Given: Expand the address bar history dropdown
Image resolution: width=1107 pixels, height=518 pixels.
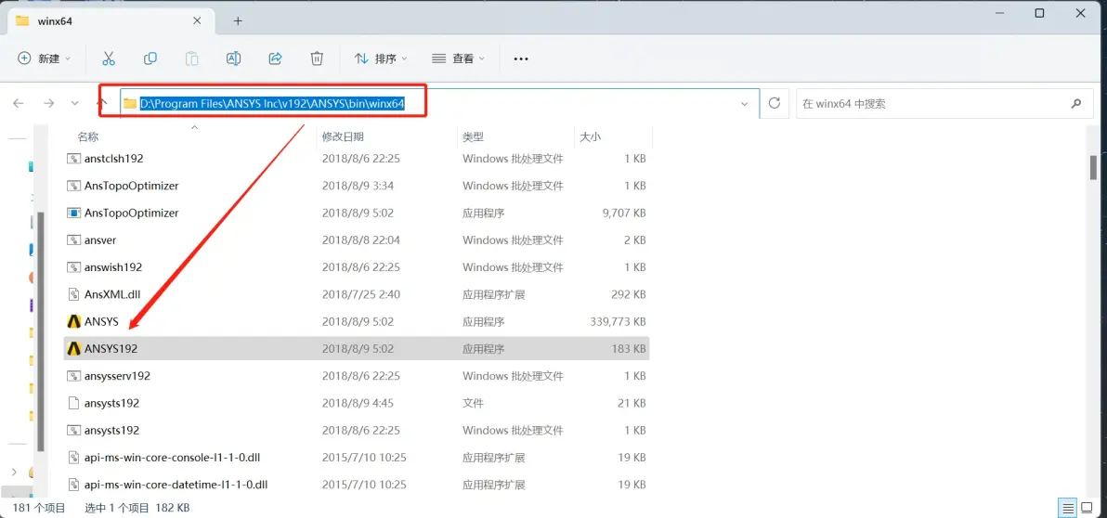Looking at the screenshot, I should tap(744, 104).
